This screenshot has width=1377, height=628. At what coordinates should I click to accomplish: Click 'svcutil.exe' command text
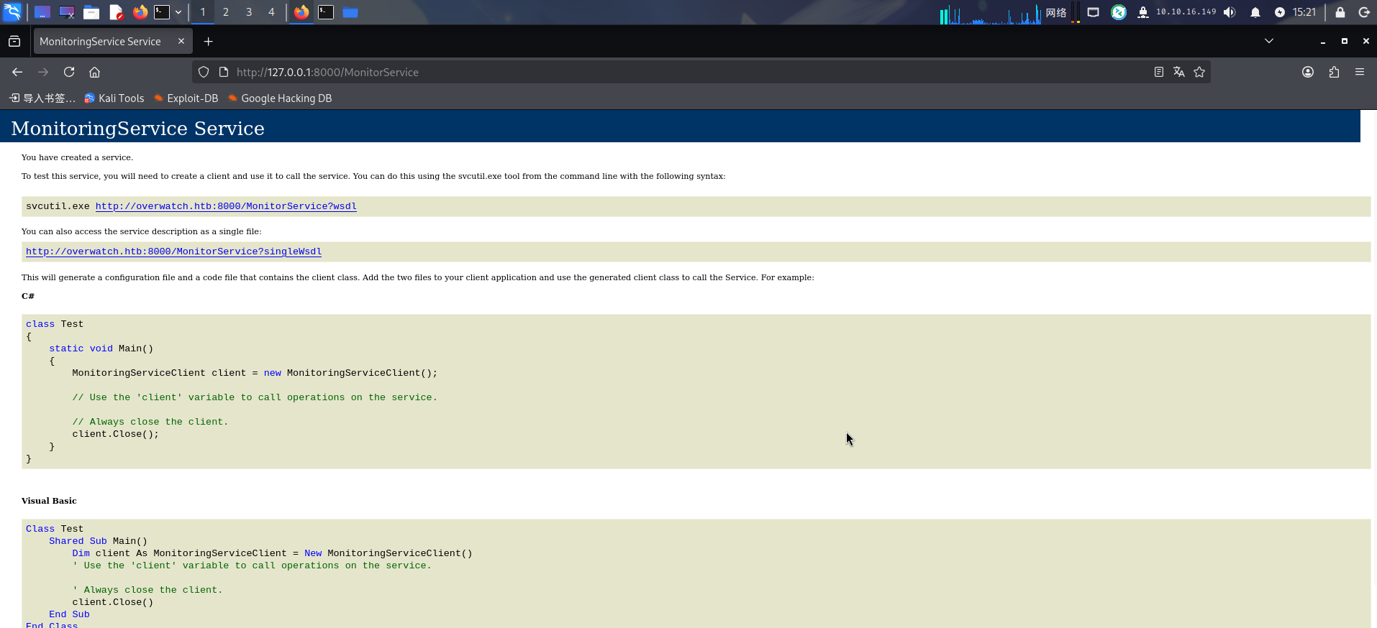(x=58, y=206)
